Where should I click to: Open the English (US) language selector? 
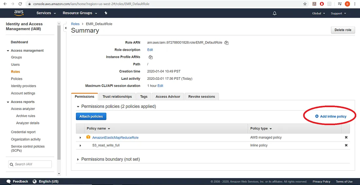[x=49, y=181]
